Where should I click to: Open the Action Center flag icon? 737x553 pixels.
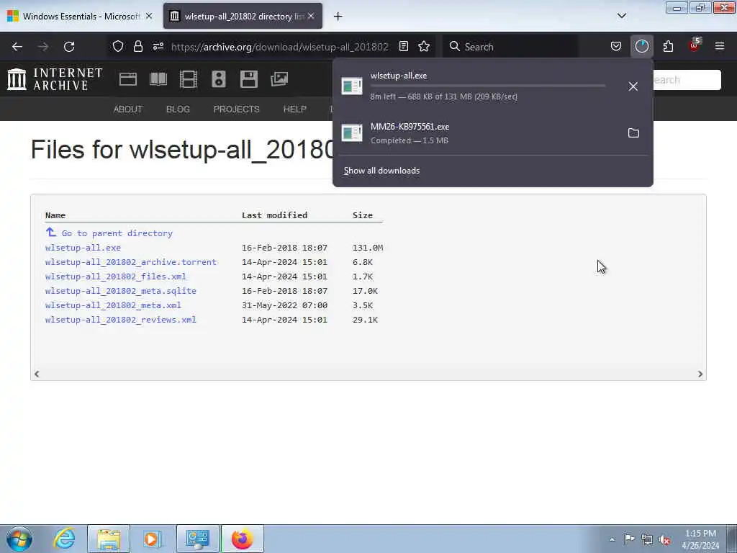tap(629, 539)
